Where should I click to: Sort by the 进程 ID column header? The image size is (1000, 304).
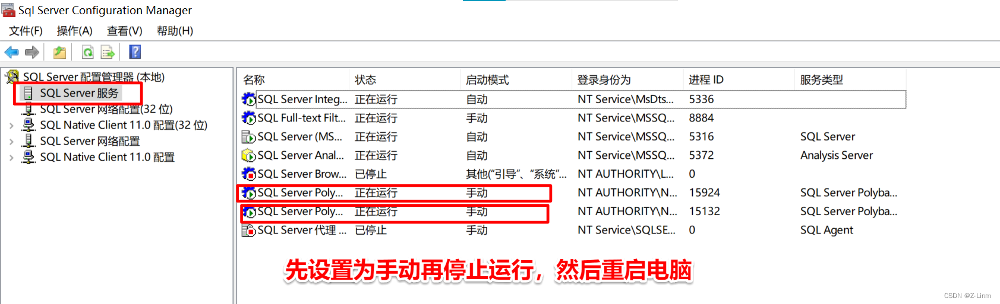(x=739, y=80)
